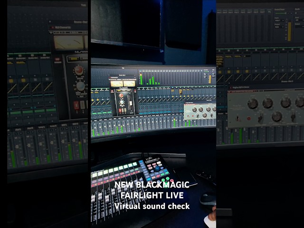Screen dimensions: 304x228
Task: Click blue knob on center monitor NLS plugin
Action: (x=122, y=102)
